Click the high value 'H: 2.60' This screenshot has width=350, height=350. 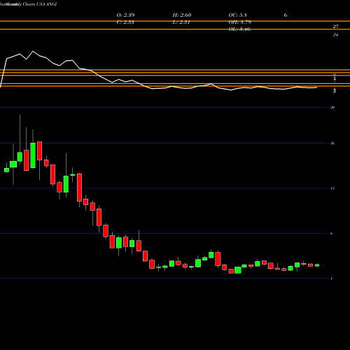click(x=182, y=15)
